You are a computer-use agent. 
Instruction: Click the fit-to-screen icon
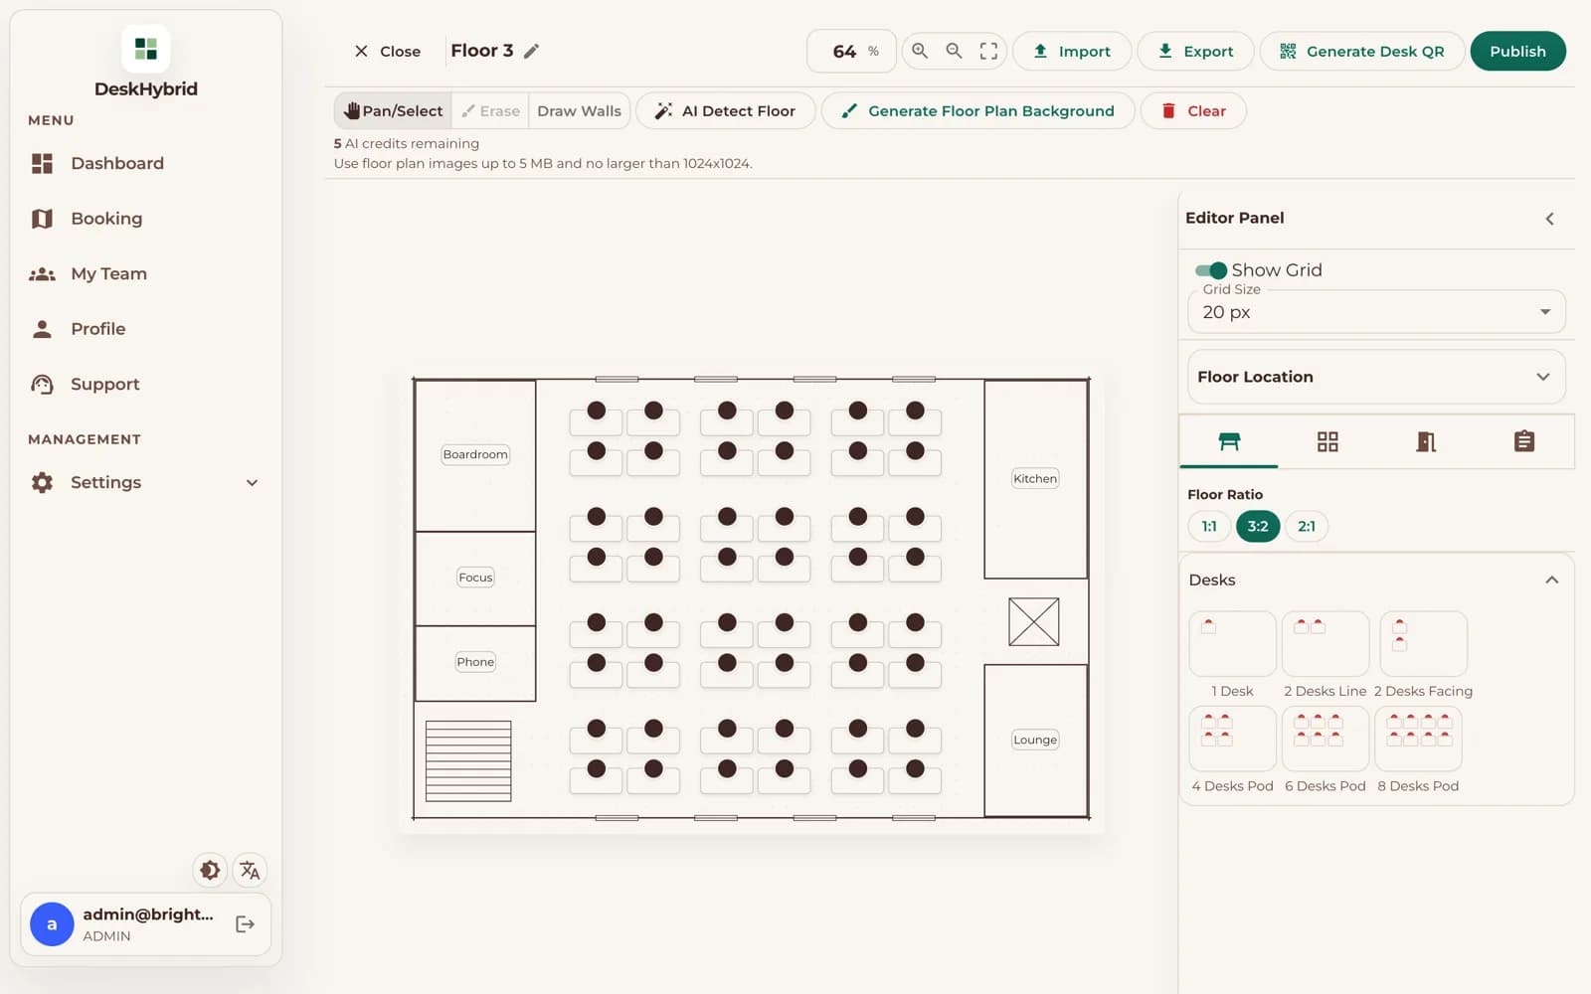coord(988,51)
